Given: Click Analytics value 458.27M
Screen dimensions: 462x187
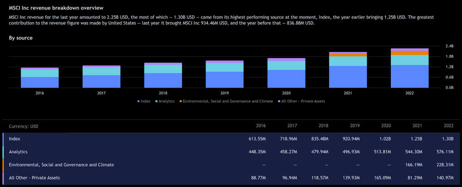Looking at the screenshot, I should pos(288,151).
